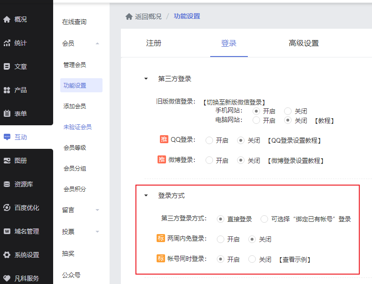
Task: Enable 手机网站 旧版微信登录 开启 radio
Action: [x=256, y=111]
